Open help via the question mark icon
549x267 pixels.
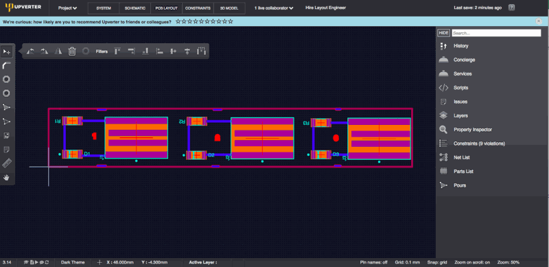point(511,8)
